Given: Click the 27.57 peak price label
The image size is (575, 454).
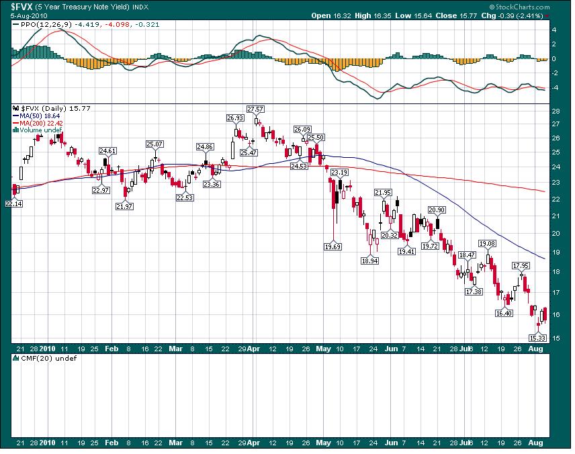Looking at the screenshot, I should (255, 109).
